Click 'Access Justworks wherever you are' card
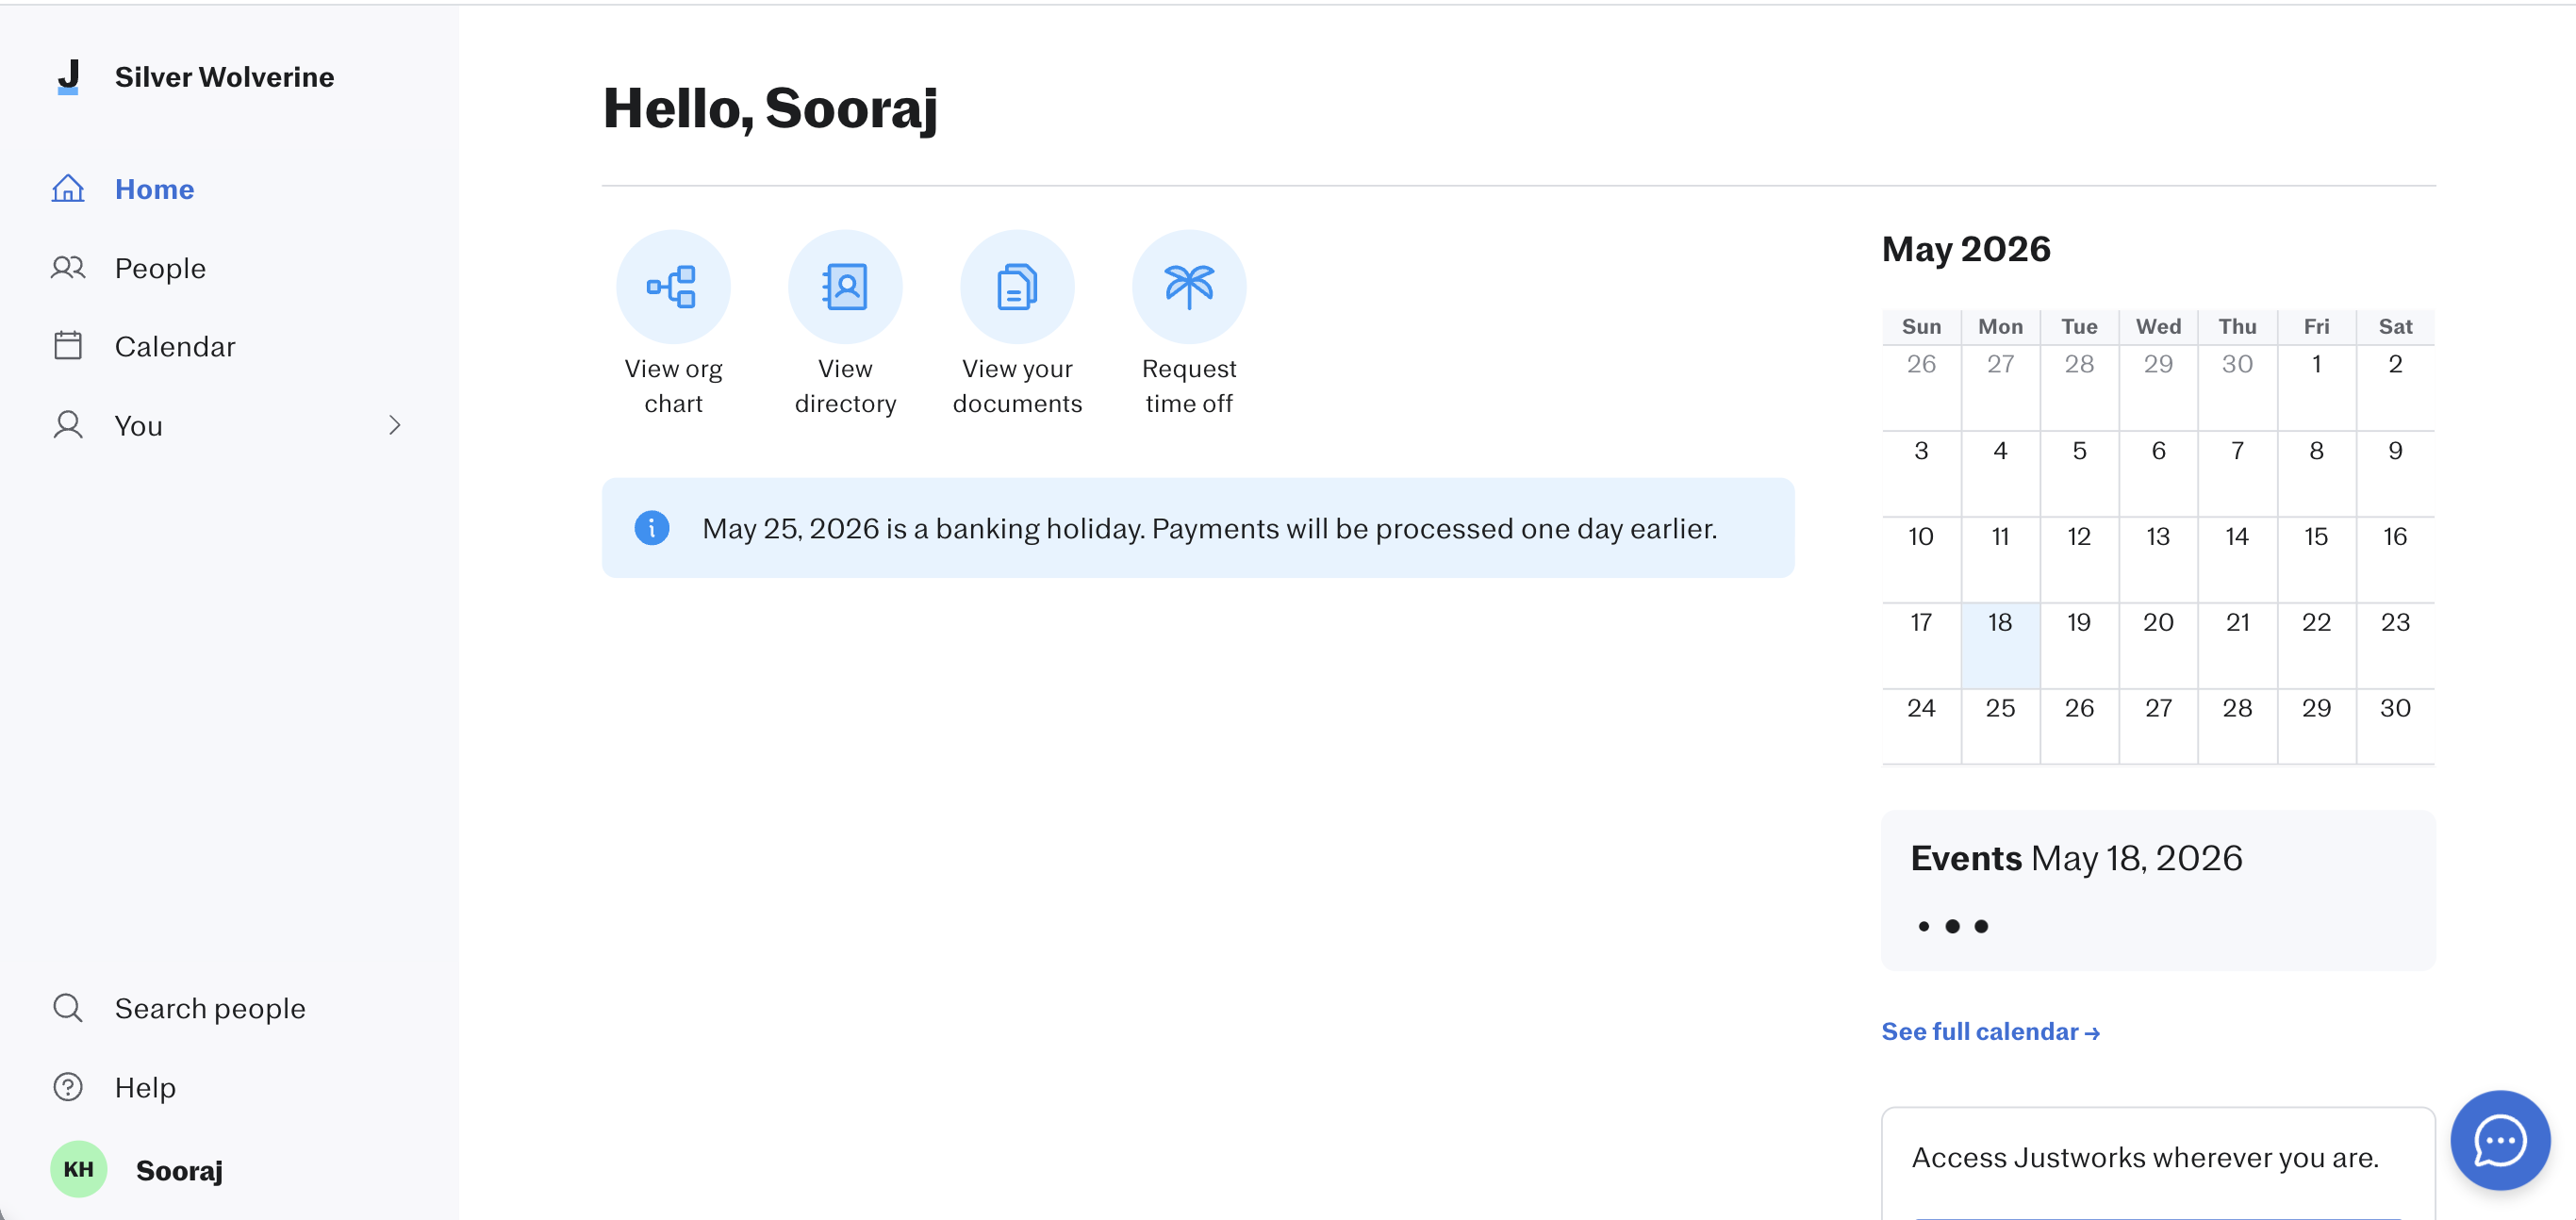The image size is (2576, 1220). pos(2158,1163)
